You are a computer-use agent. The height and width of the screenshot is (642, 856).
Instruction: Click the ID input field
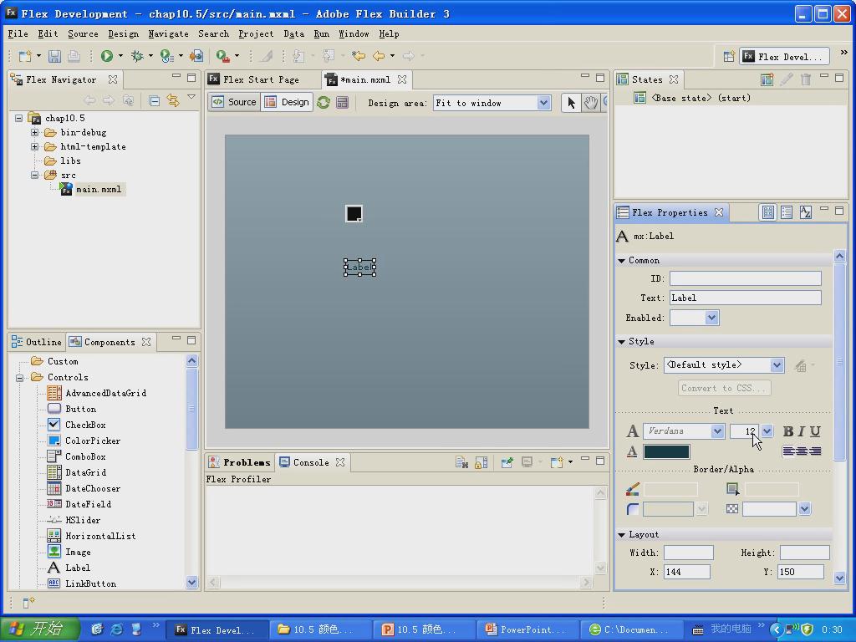pyautogui.click(x=745, y=278)
